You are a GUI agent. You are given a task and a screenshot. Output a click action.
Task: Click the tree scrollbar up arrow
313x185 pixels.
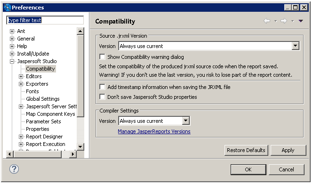tap(80, 31)
